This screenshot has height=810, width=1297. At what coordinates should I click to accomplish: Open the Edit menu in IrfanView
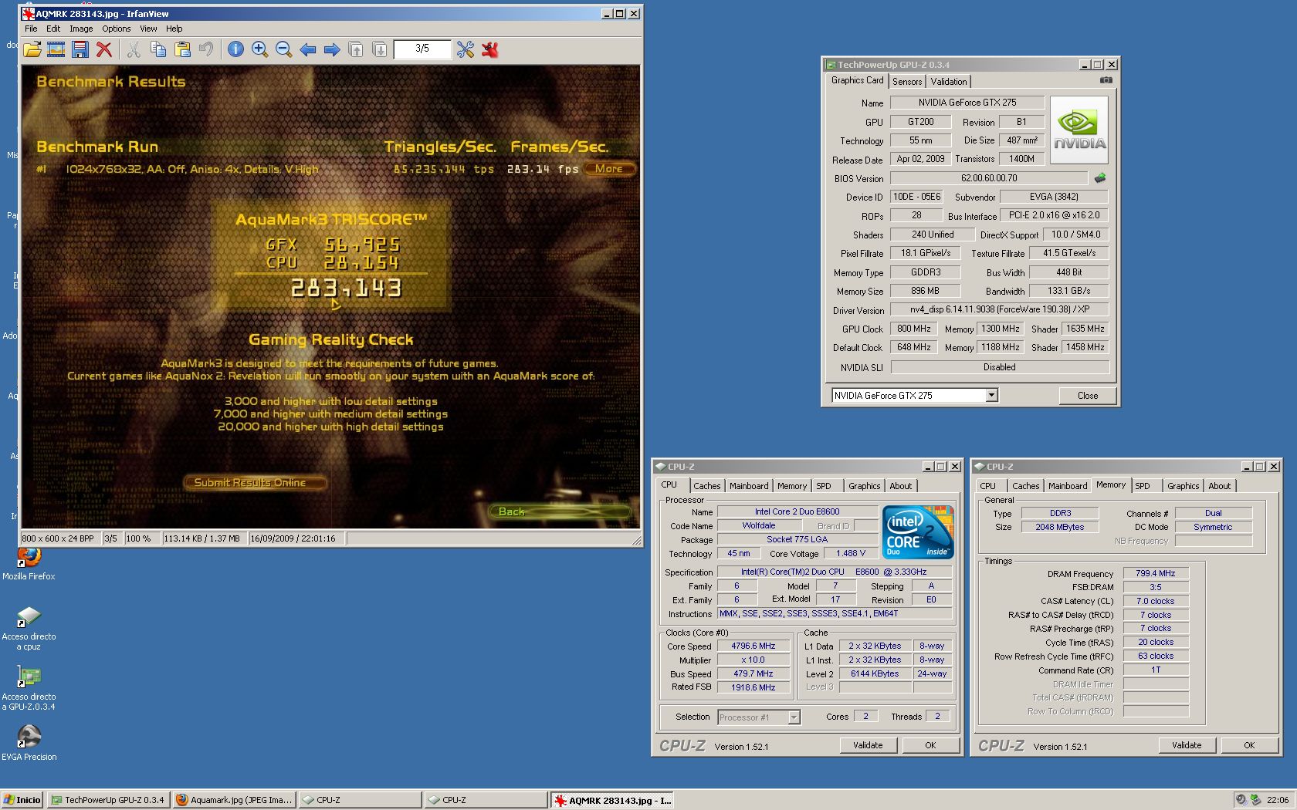click(53, 29)
